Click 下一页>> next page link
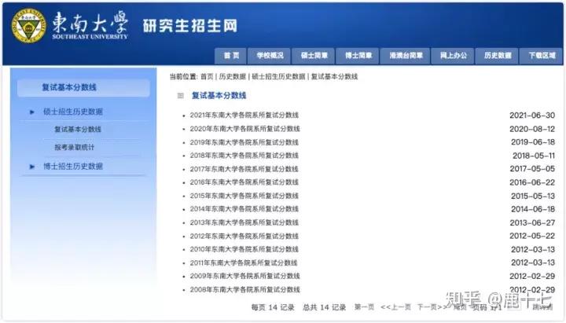566x323 pixels. pos(432,307)
